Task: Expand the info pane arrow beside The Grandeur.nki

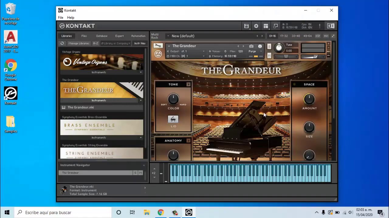Action: pyautogui.click(x=145, y=188)
